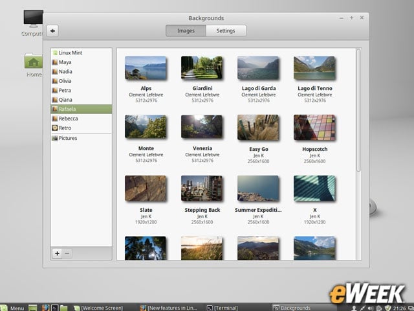The height and width of the screenshot is (311, 414).
Task: Pick the Stepping Back wallpaper
Action: pos(202,189)
